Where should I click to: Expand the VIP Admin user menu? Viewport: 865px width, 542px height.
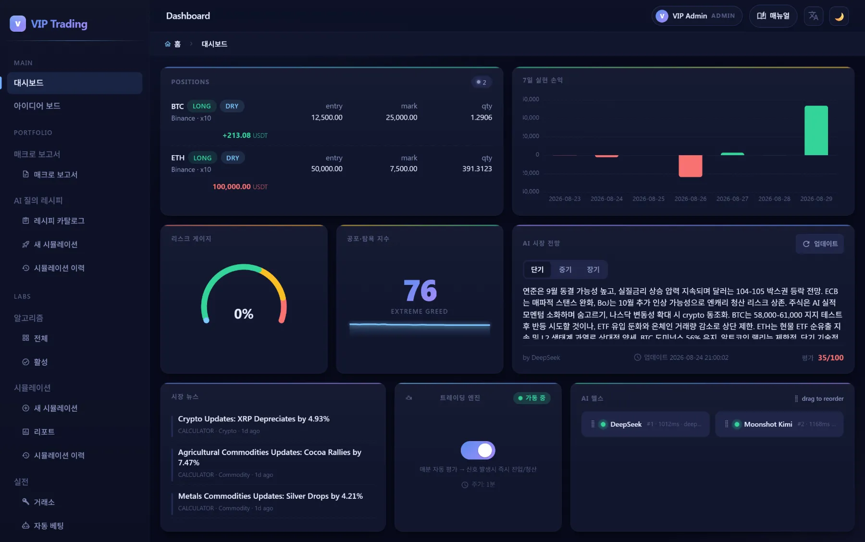coord(697,16)
